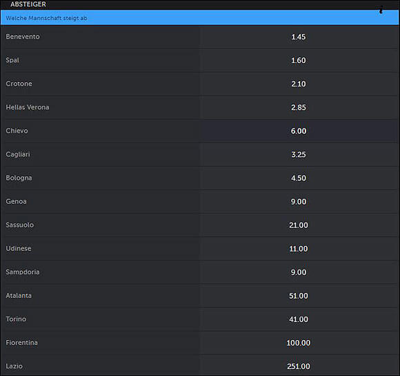The image size is (400, 376).
Task: Choose Hellas Verona odds 2.85
Action: click(x=299, y=107)
